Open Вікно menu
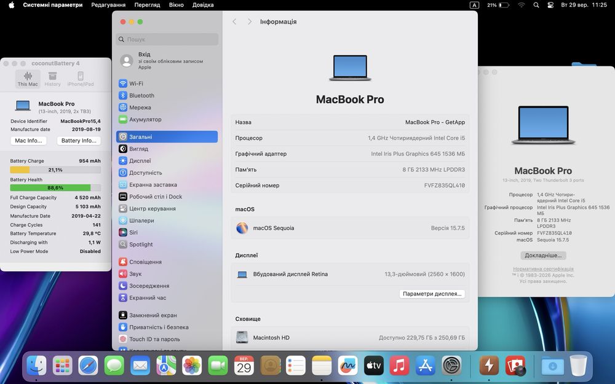Viewport: 615px width, 384px height. point(177,5)
